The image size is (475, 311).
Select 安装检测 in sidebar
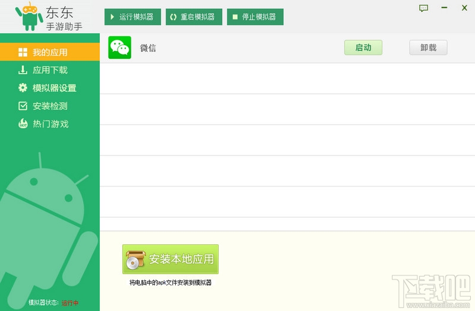tap(50, 106)
